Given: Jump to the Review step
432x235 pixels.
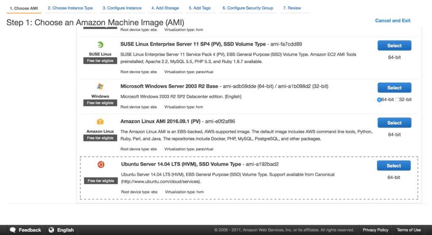Looking at the screenshot, I should (292, 8).
